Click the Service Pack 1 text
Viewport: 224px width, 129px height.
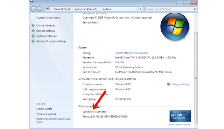[91, 22]
